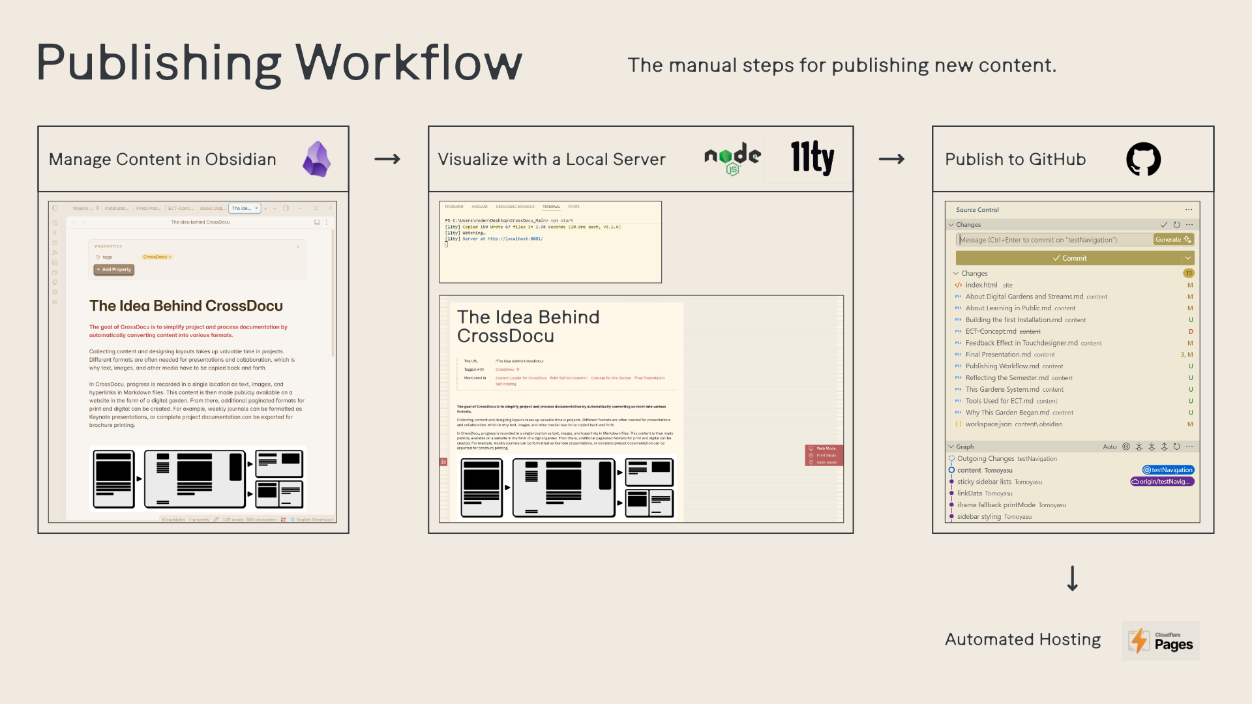1252x704 pixels.
Task: Click the CrossDocu tag pill in Properties
Action: point(156,257)
